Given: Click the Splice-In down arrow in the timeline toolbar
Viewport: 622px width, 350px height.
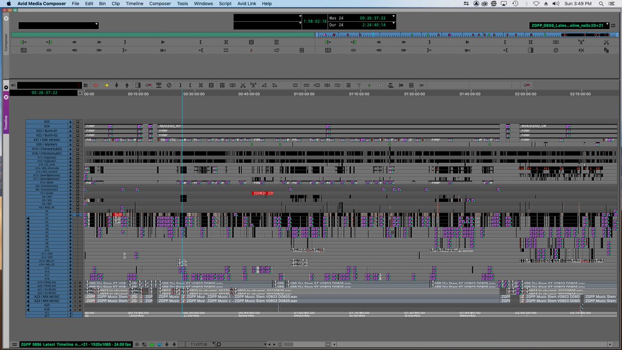Looking at the screenshot, I should pos(117,85).
